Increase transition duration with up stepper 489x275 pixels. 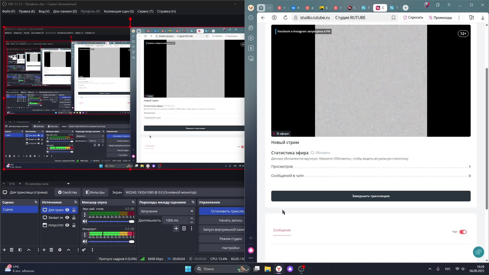click(192, 218)
